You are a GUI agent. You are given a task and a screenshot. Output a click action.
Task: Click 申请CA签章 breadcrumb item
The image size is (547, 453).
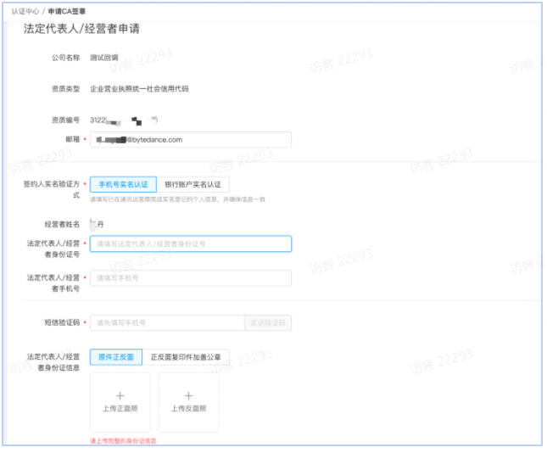tap(66, 10)
